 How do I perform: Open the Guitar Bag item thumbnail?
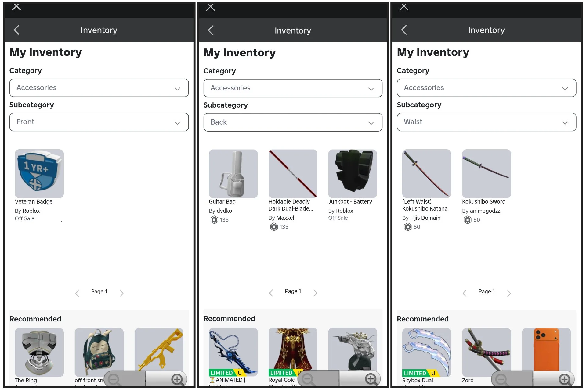[x=233, y=173]
